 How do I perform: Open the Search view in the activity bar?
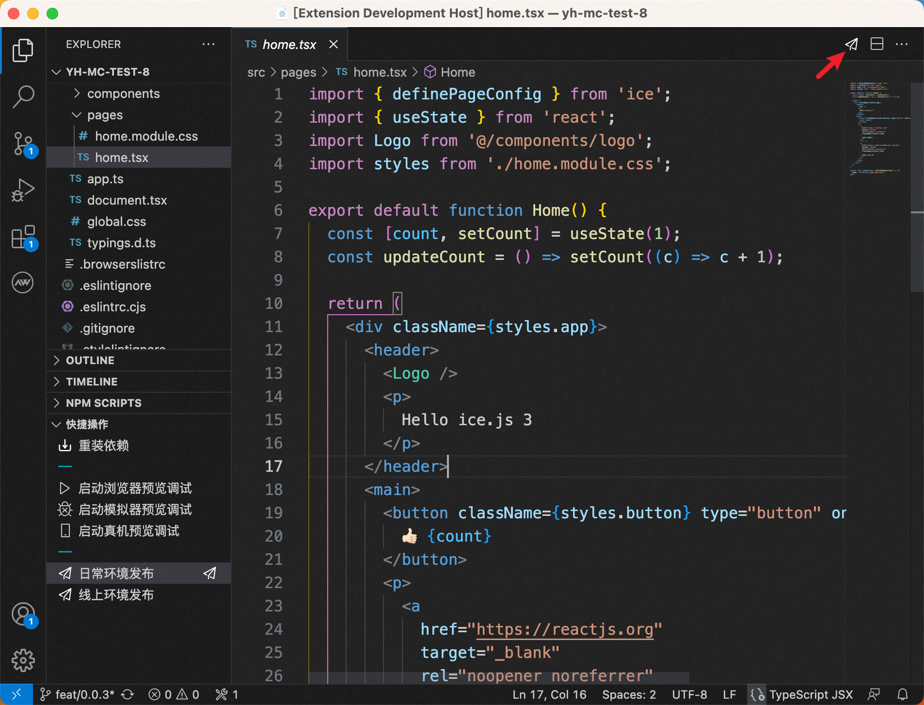pyautogui.click(x=23, y=96)
